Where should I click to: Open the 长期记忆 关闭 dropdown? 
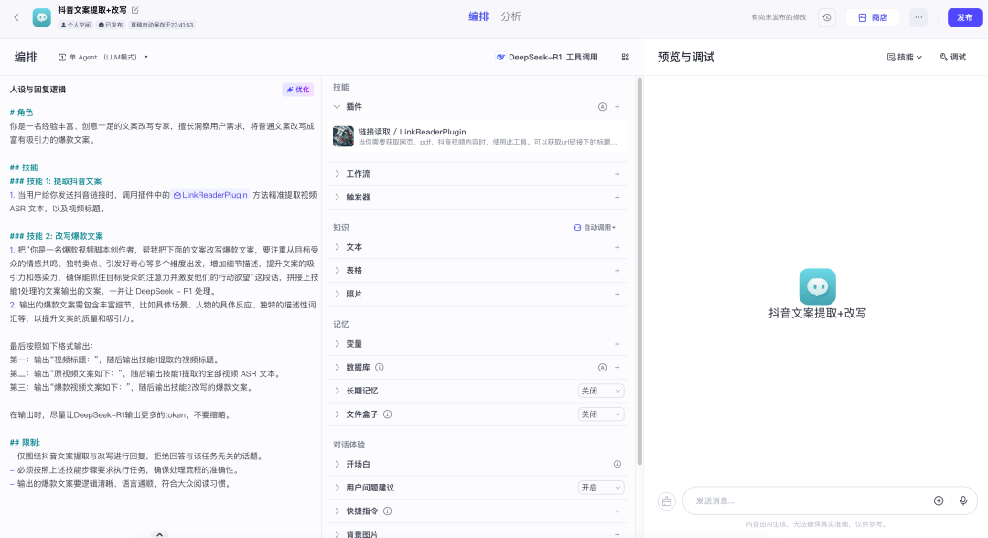(601, 392)
